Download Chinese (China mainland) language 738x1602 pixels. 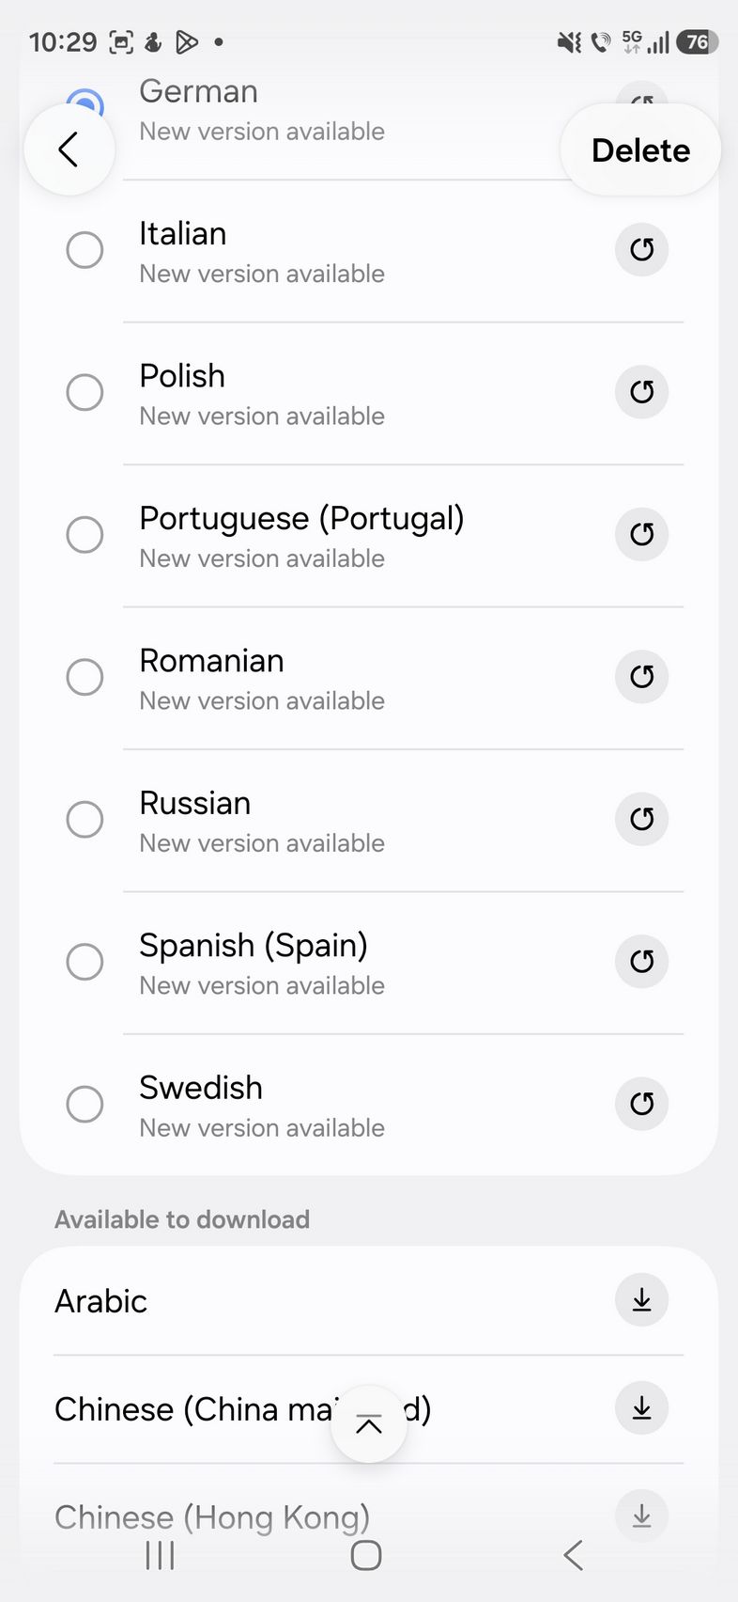pos(641,1408)
